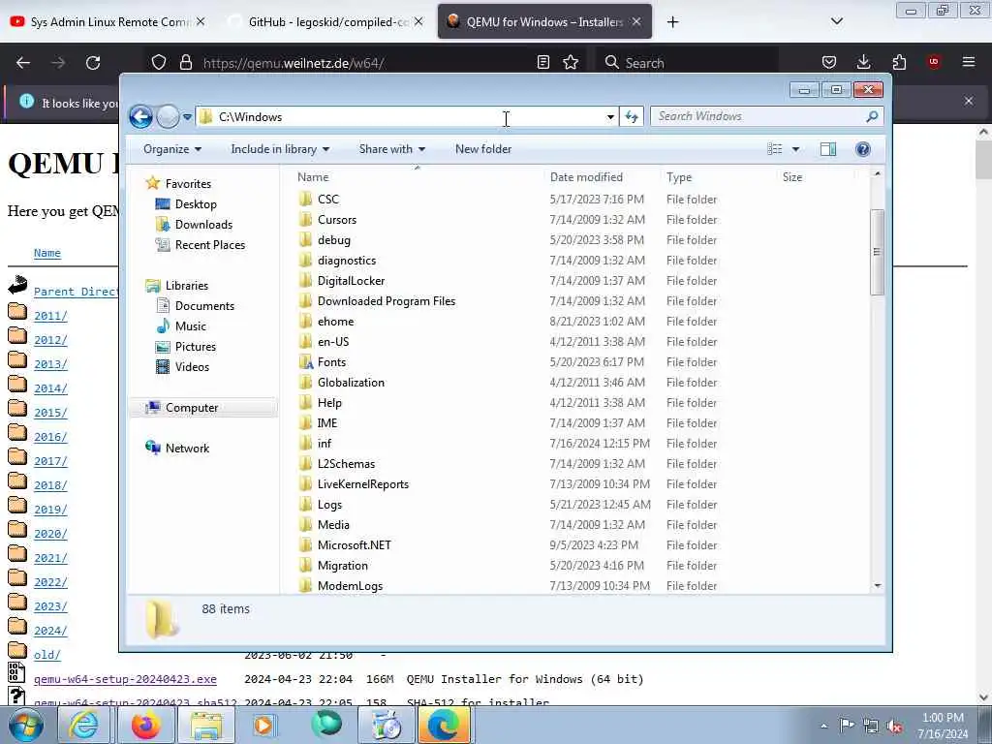Click the file list scroll down arrow

(x=877, y=586)
